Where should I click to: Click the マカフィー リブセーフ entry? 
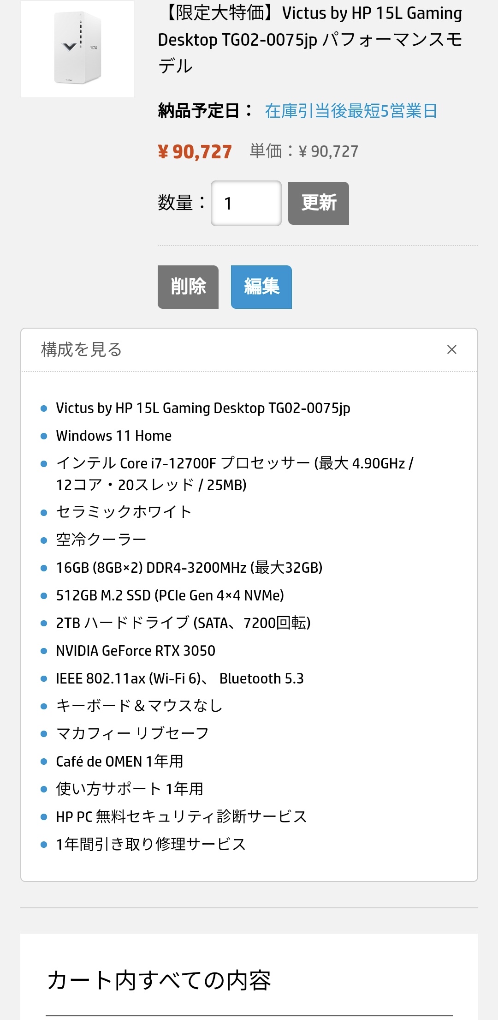pos(132,733)
